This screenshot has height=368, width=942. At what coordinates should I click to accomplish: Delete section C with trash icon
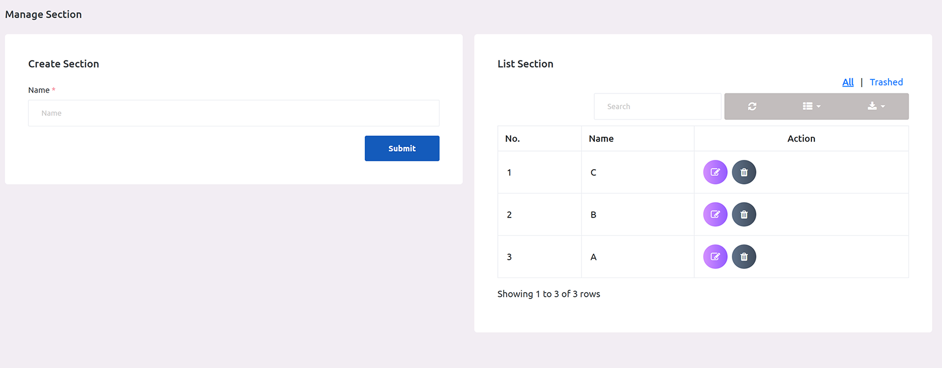click(744, 172)
